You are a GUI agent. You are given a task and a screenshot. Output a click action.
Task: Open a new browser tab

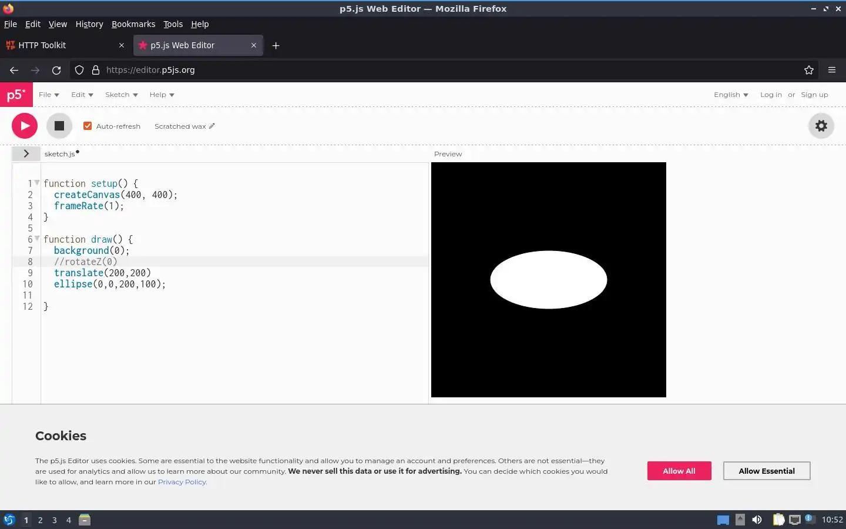tap(276, 45)
